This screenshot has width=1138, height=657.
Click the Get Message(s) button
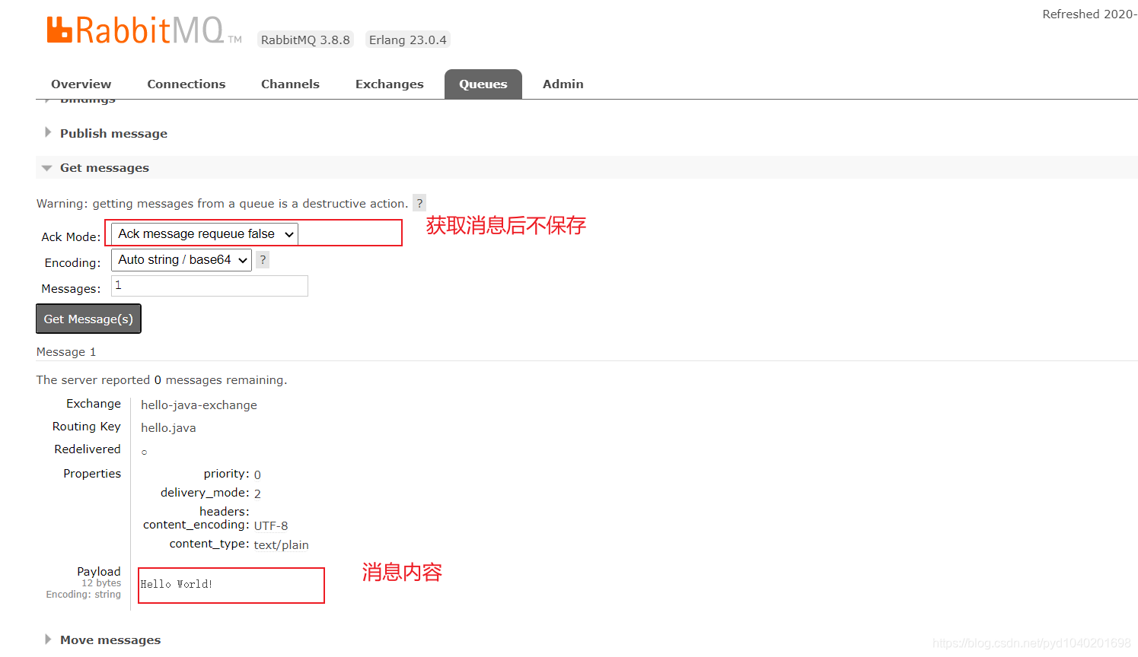[88, 319]
